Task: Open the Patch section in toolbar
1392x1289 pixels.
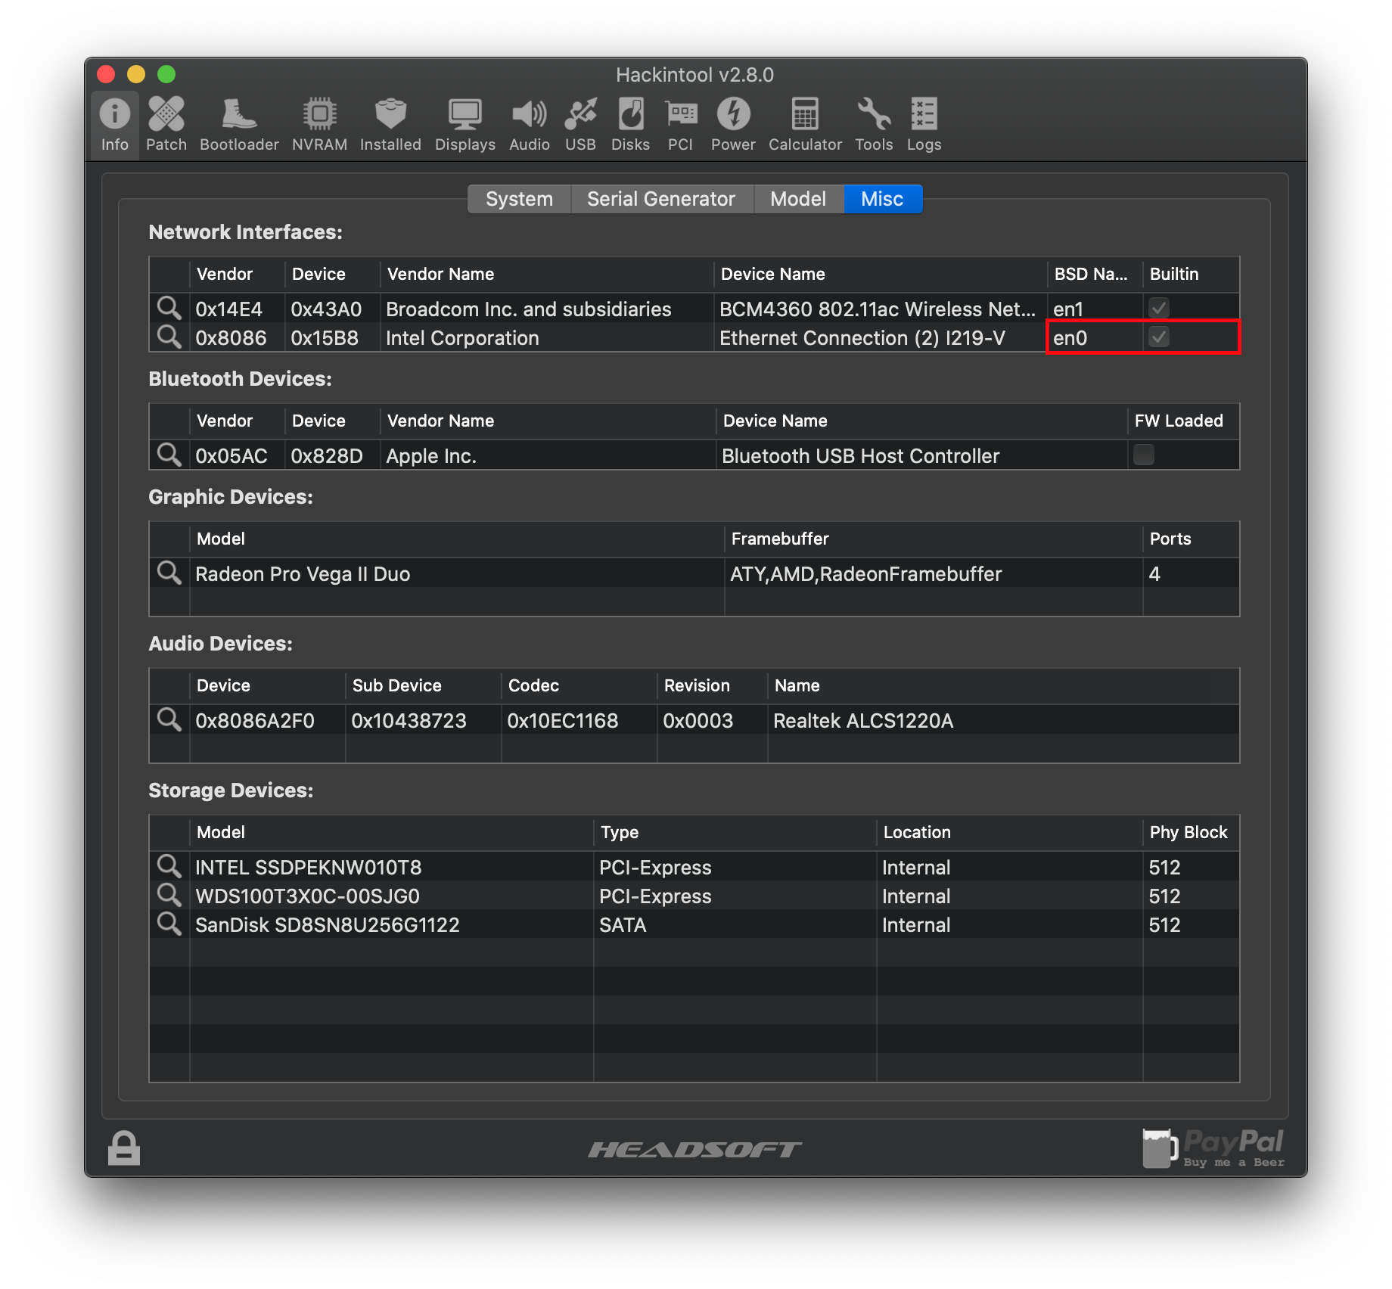Action: click(x=166, y=124)
